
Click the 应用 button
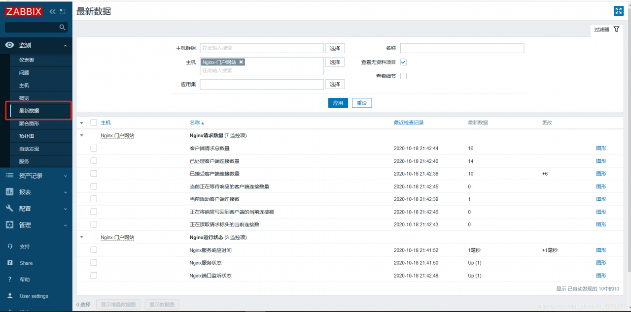coord(338,103)
